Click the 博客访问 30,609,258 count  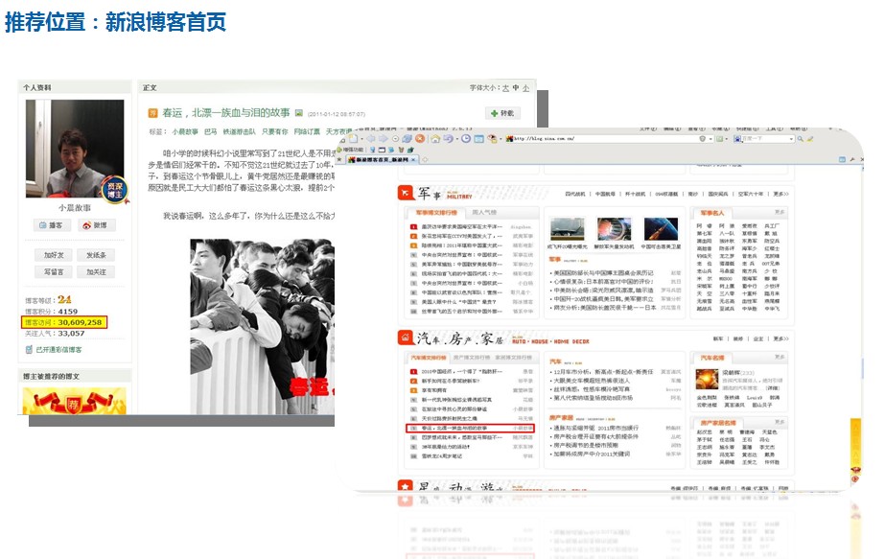click(64, 322)
